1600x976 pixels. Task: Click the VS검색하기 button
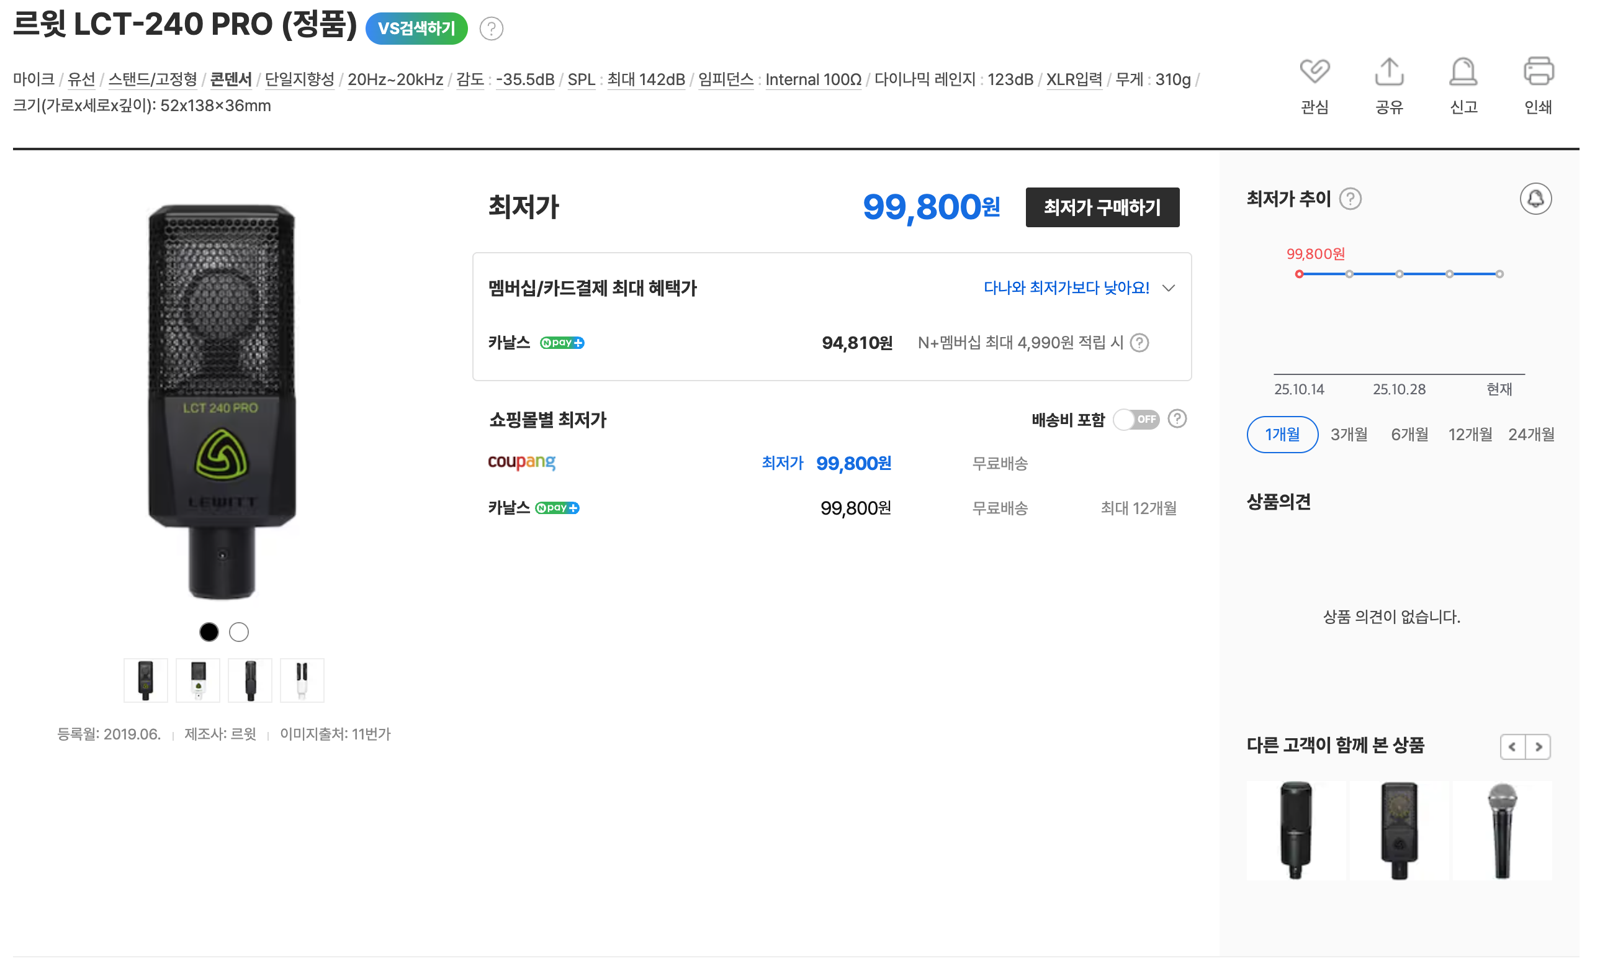pos(416,29)
